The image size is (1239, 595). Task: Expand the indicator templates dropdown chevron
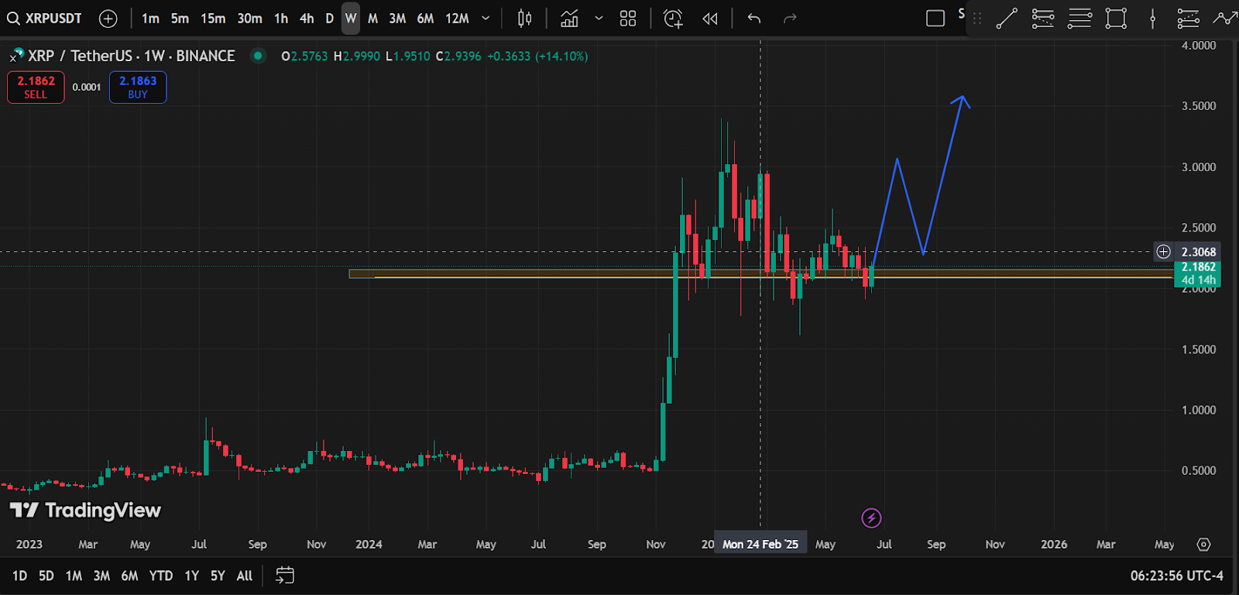599,19
